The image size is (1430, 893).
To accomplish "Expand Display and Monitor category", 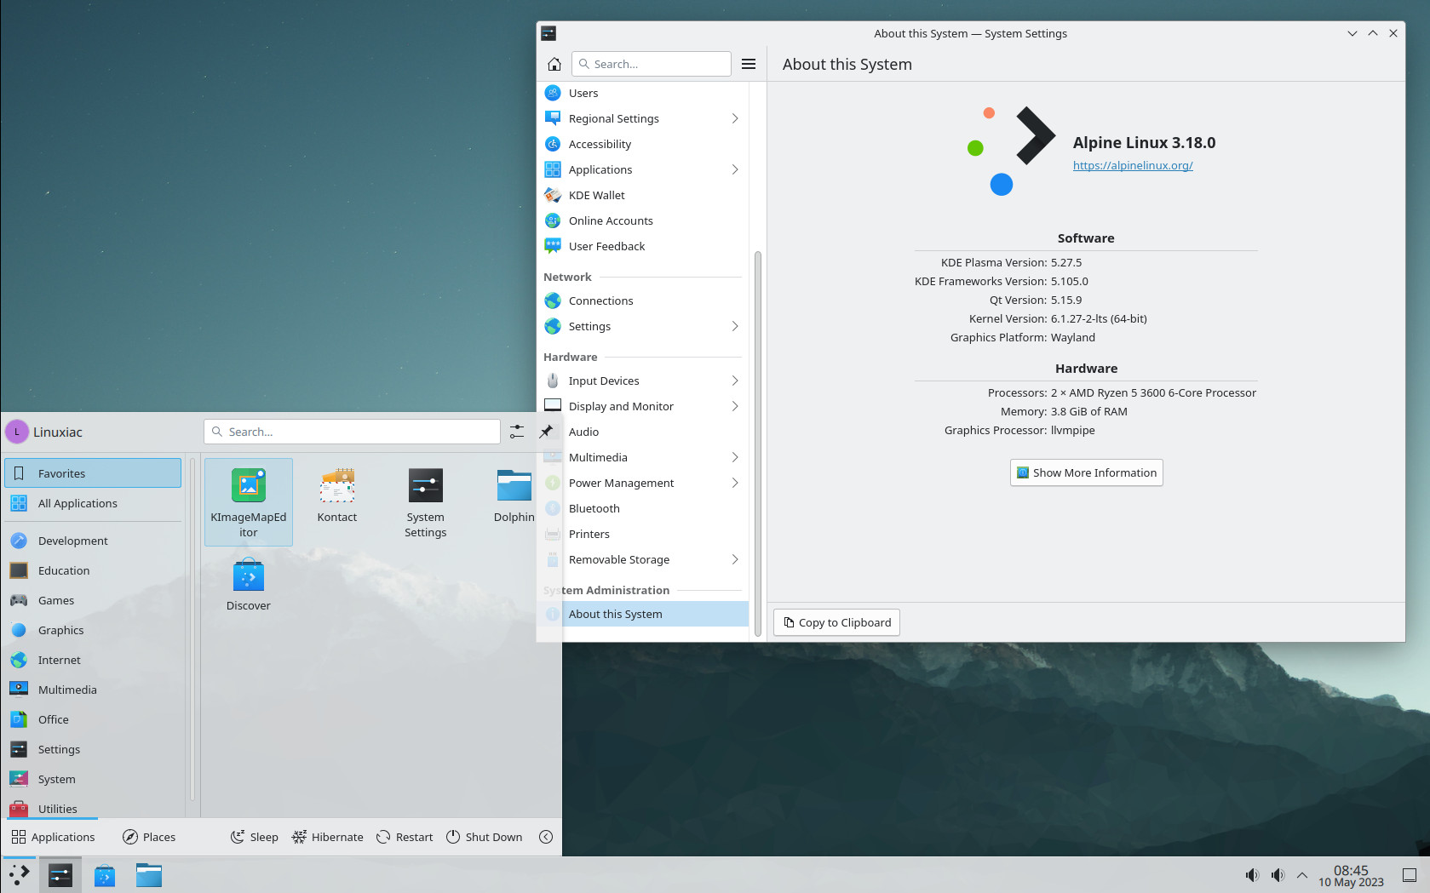I will (643, 406).
